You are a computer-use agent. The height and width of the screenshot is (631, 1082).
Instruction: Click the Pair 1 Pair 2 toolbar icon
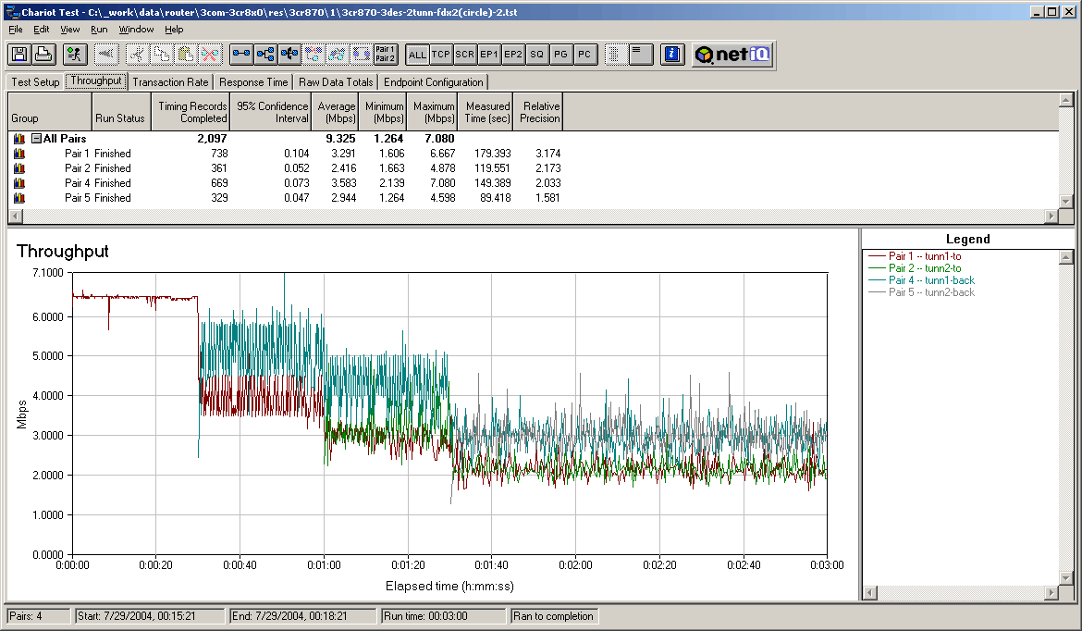click(386, 55)
